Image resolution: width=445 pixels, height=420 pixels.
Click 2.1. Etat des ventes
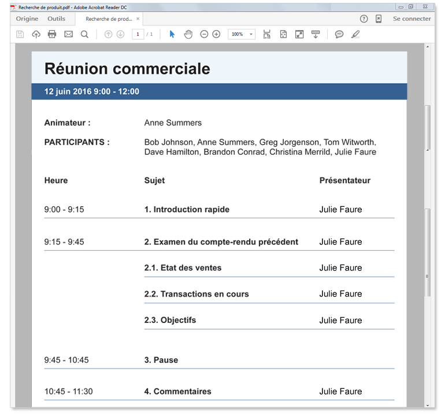click(x=183, y=268)
